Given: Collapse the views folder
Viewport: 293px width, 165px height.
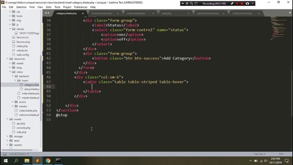Looking at the screenshot, I should click(x=10, y=72).
